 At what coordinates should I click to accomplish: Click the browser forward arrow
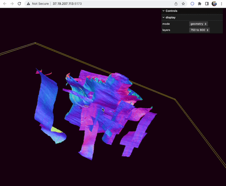12,4
